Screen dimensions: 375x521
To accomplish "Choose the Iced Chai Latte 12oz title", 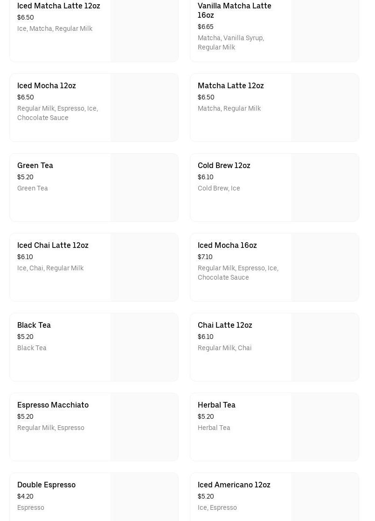I will 53,246.
